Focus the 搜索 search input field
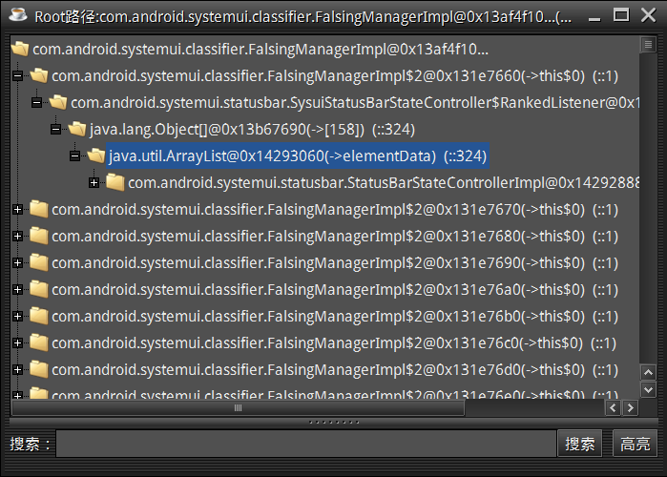Viewport: 667px width, 477px height. [306, 444]
